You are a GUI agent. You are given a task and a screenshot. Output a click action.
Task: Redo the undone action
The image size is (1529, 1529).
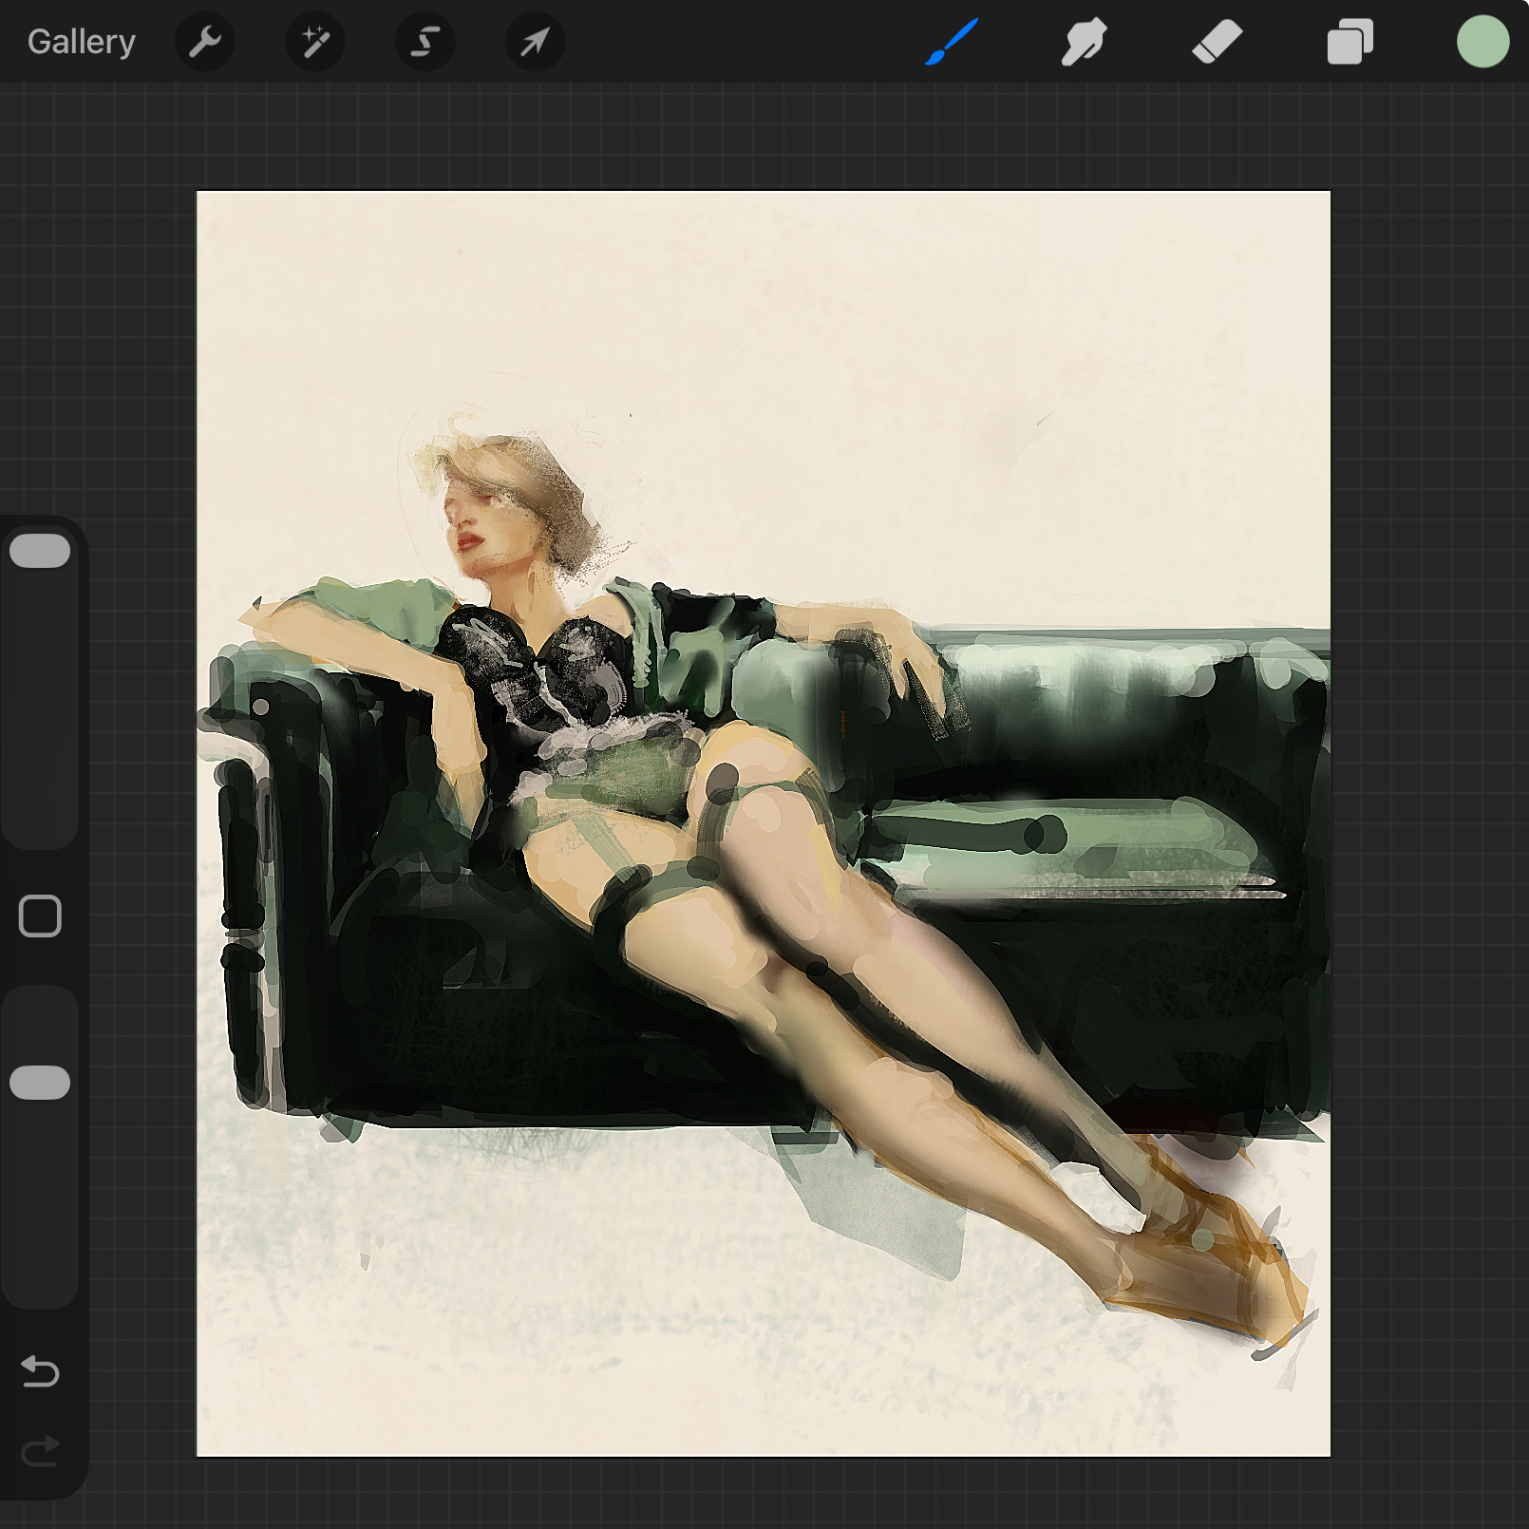point(40,1451)
